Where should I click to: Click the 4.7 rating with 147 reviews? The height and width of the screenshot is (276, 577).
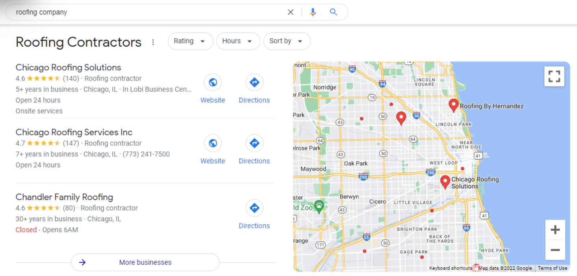coord(47,143)
